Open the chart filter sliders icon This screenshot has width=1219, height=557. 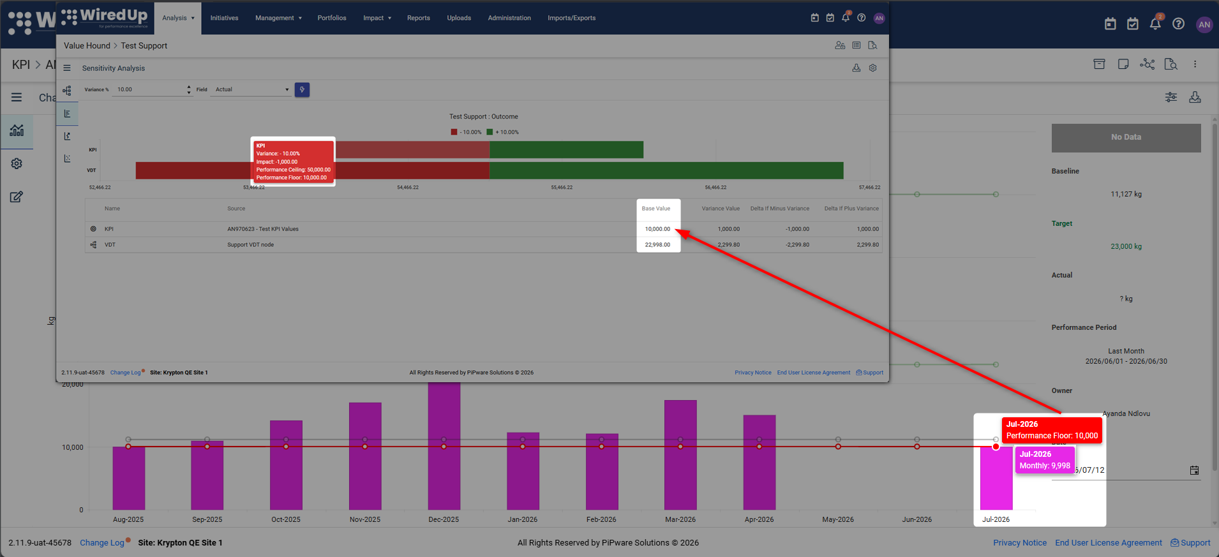(1171, 97)
